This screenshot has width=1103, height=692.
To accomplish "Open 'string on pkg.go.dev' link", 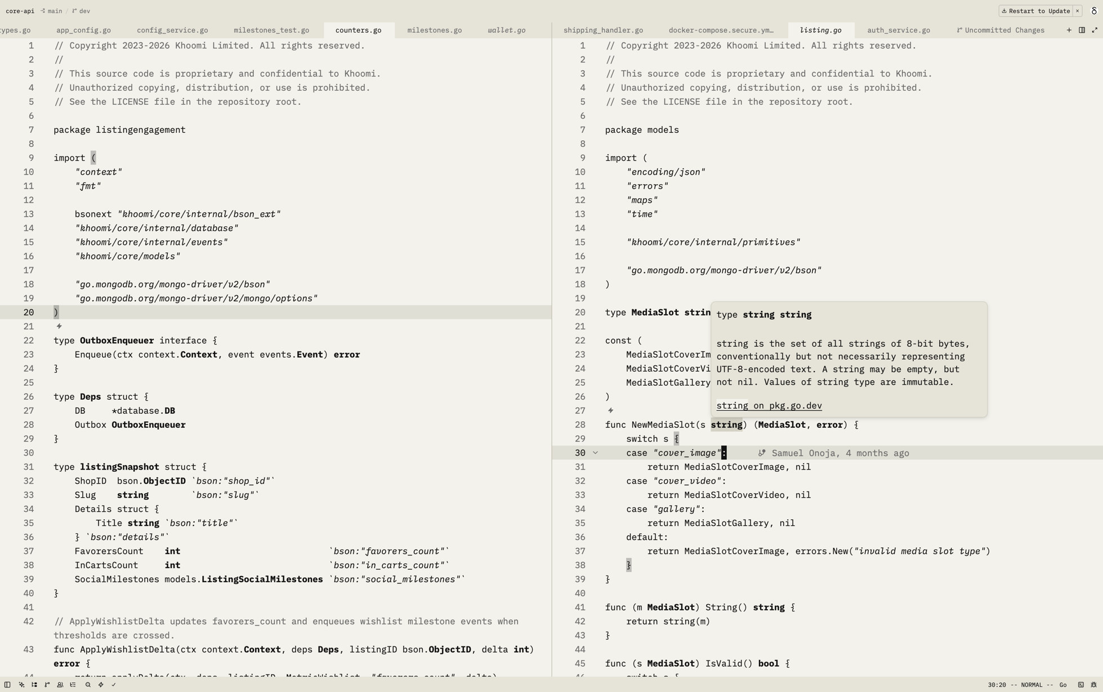I will click(769, 405).
